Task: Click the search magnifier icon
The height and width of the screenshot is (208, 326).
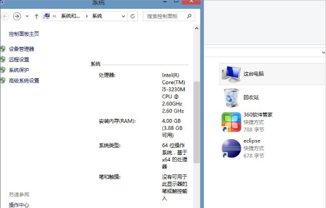Action: 189,16
